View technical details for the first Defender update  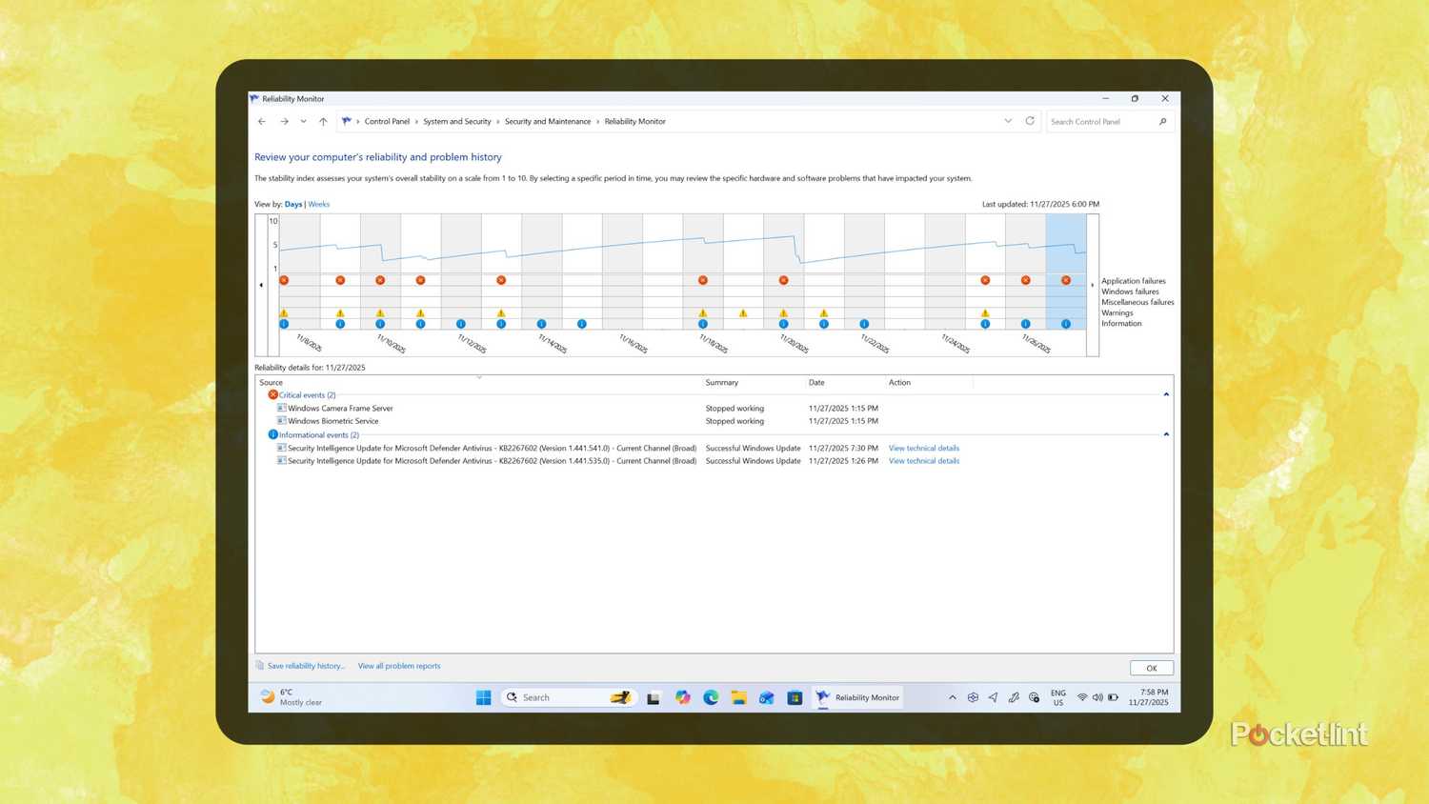click(922, 448)
